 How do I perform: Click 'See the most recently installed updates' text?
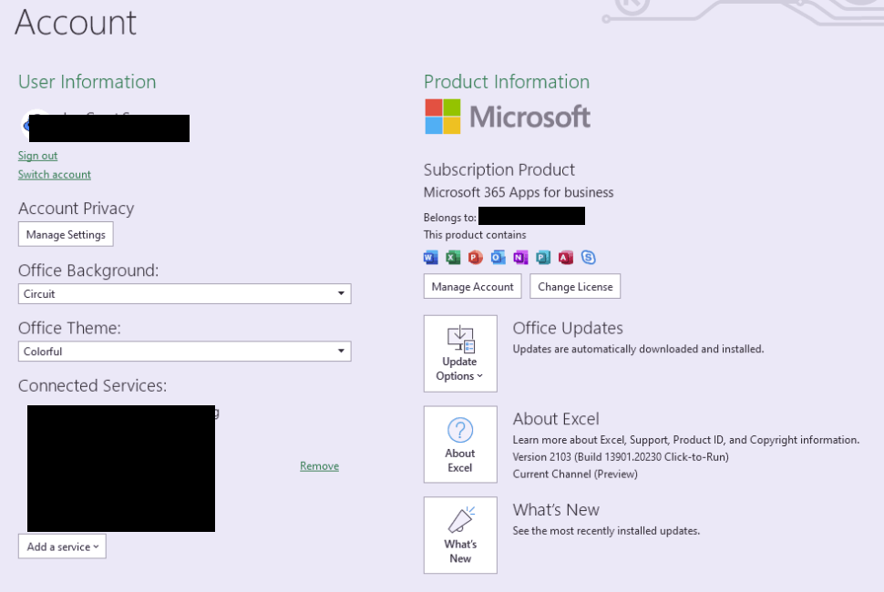[x=606, y=531]
